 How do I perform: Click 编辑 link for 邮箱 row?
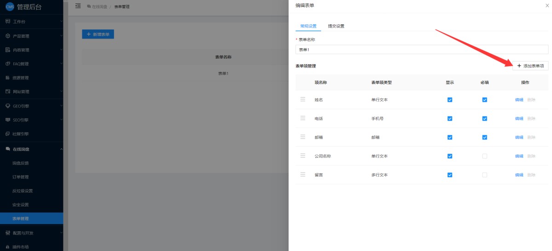519,137
